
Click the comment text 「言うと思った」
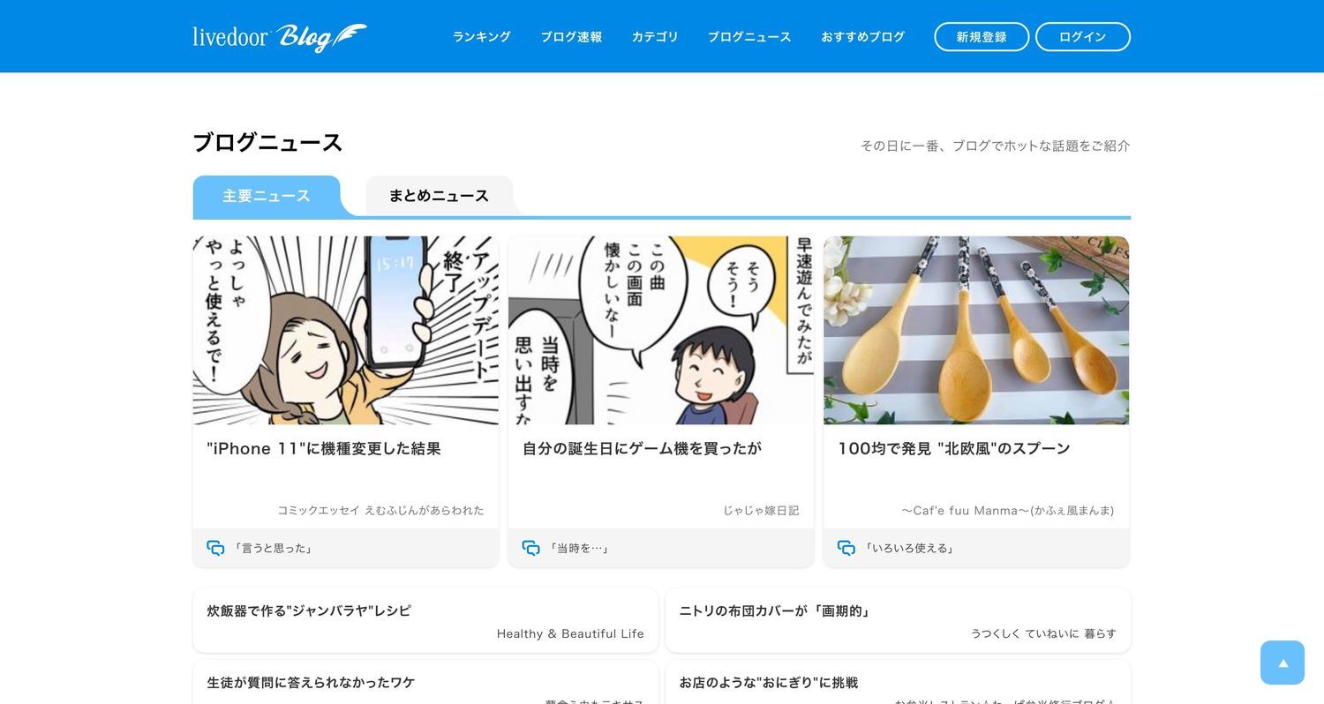point(273,548)
